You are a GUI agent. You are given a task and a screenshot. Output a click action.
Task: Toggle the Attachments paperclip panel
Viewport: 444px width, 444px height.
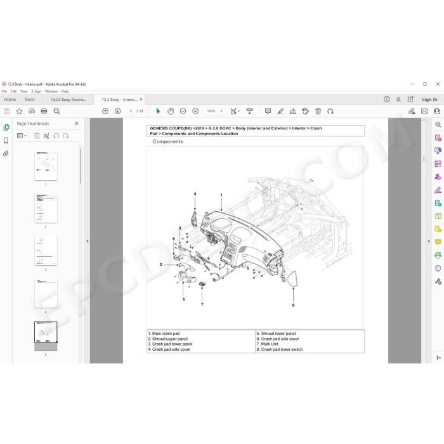pos(6,153)
